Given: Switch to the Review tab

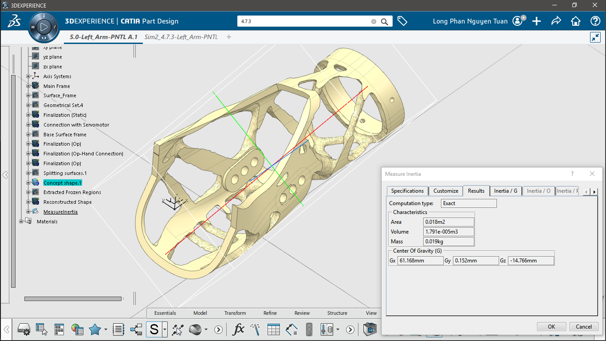Looking at the screenshot, I should pyautogui.click(x=302, y=313).
